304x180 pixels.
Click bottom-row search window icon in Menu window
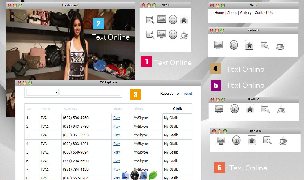150,34
